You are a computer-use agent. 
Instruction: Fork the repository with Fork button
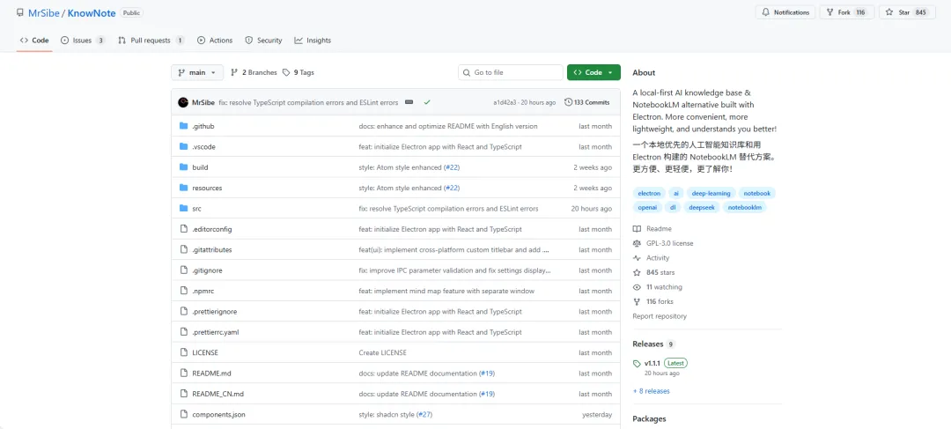847,12
